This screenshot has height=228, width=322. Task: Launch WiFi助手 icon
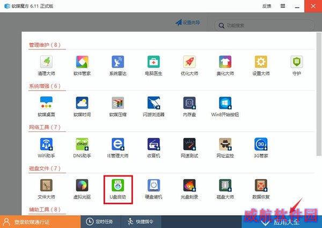pos(46,144)
